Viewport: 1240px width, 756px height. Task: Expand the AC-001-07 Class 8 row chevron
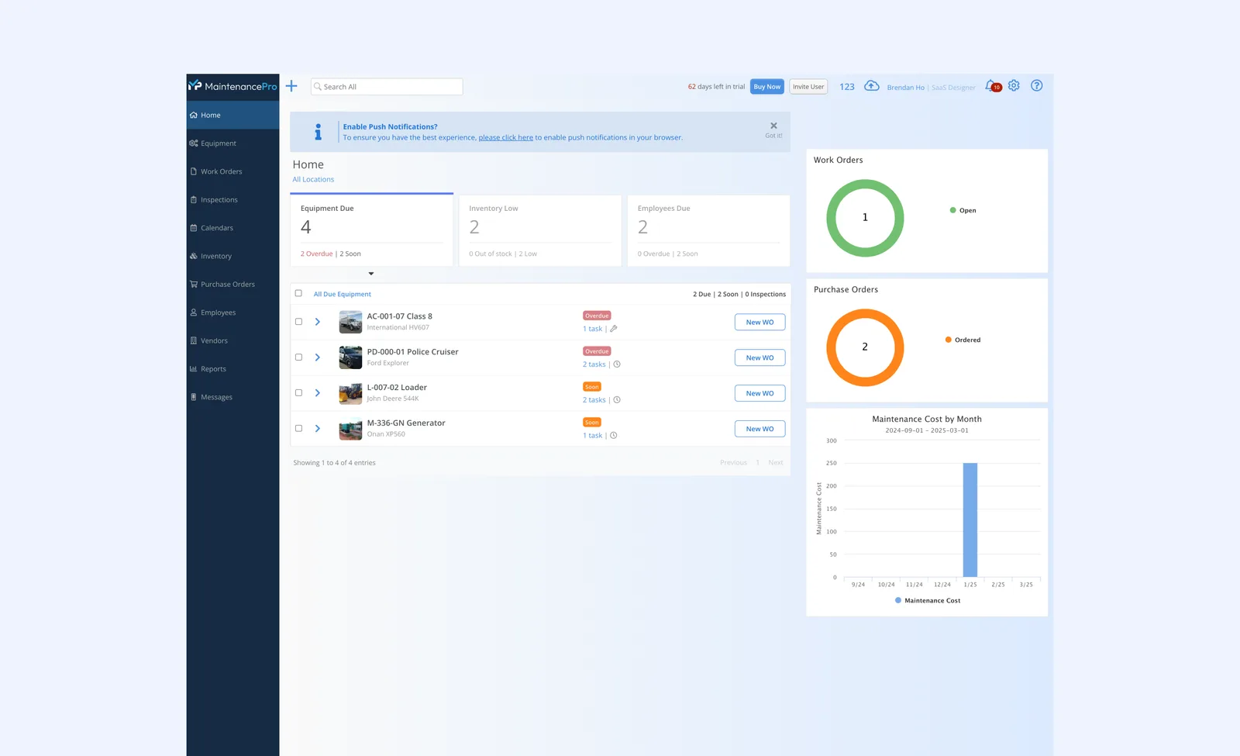(318, 322)
